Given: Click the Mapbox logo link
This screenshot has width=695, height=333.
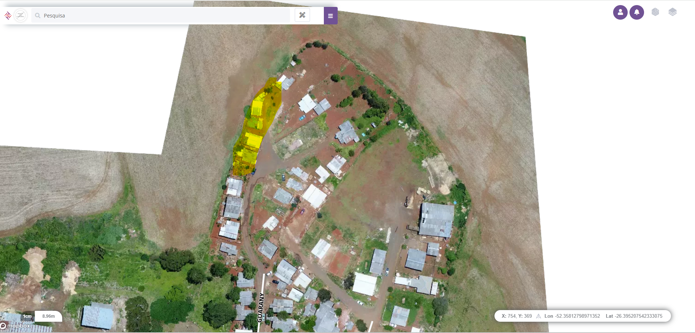Looking at the screenshot, I should (x=15, y=326).
